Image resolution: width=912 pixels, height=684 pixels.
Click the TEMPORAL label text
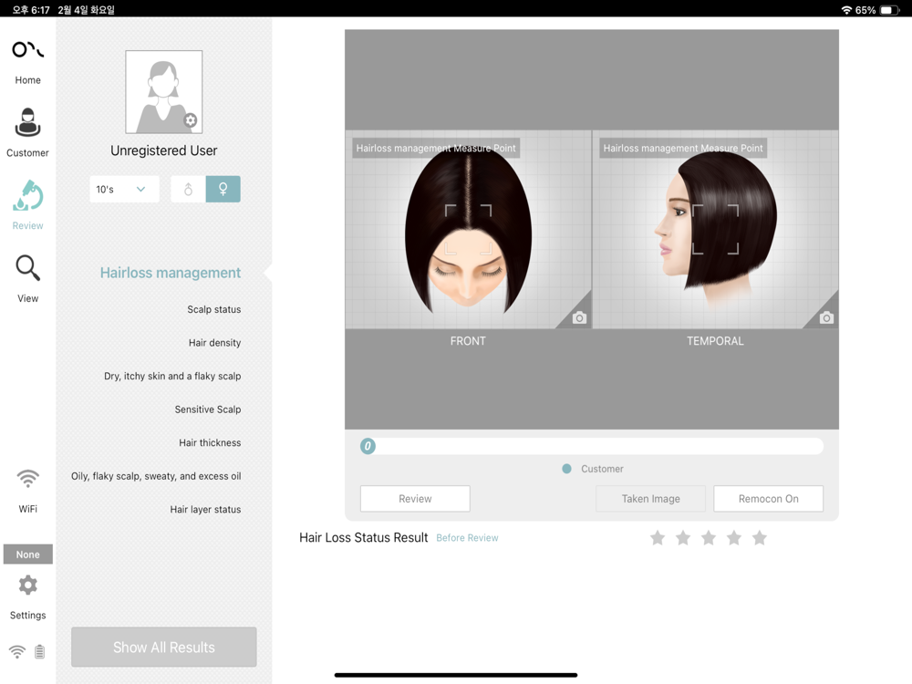(x=715, y=341)
